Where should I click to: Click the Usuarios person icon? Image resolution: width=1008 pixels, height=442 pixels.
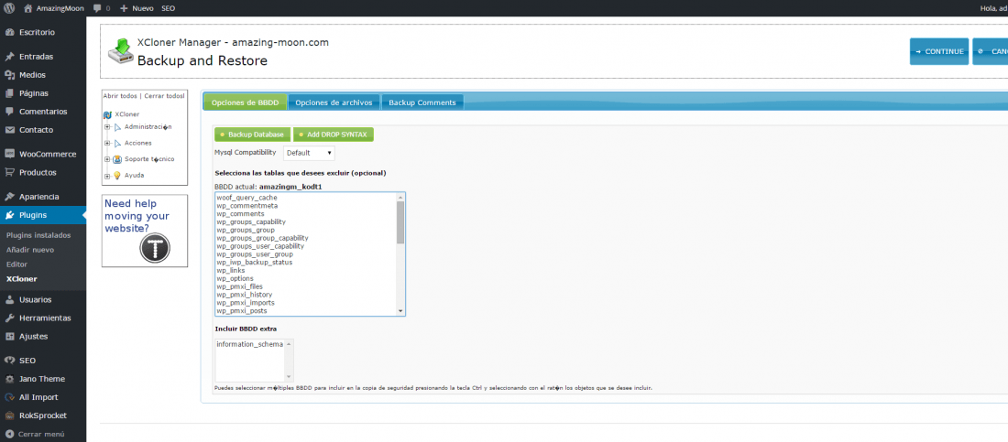[10, 299]
